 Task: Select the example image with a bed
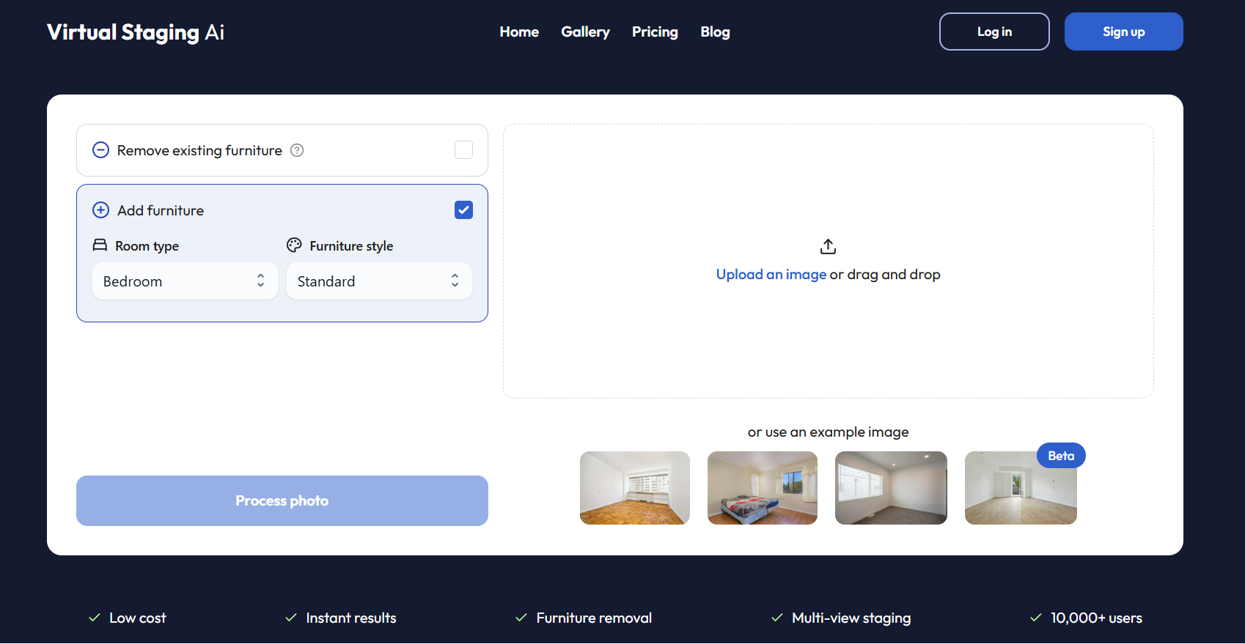(763, 488)
